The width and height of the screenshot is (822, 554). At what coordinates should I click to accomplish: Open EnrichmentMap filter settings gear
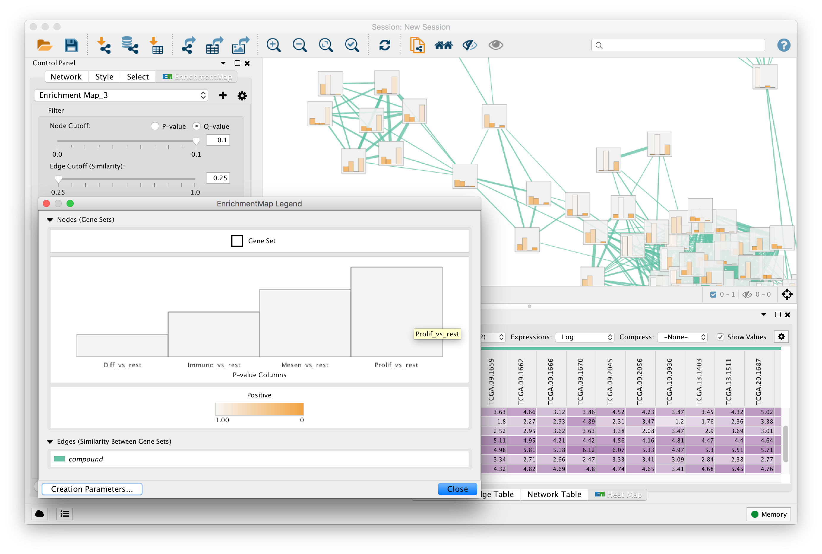242,95
